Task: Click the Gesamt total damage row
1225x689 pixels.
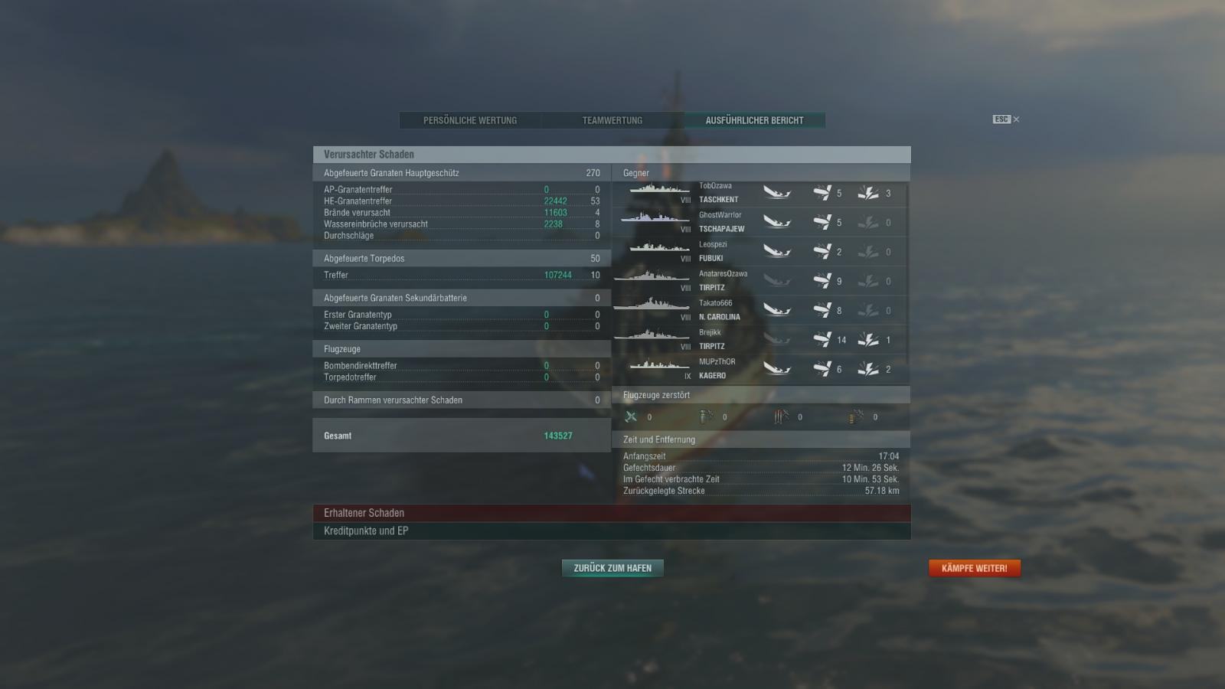Action: 462,436
